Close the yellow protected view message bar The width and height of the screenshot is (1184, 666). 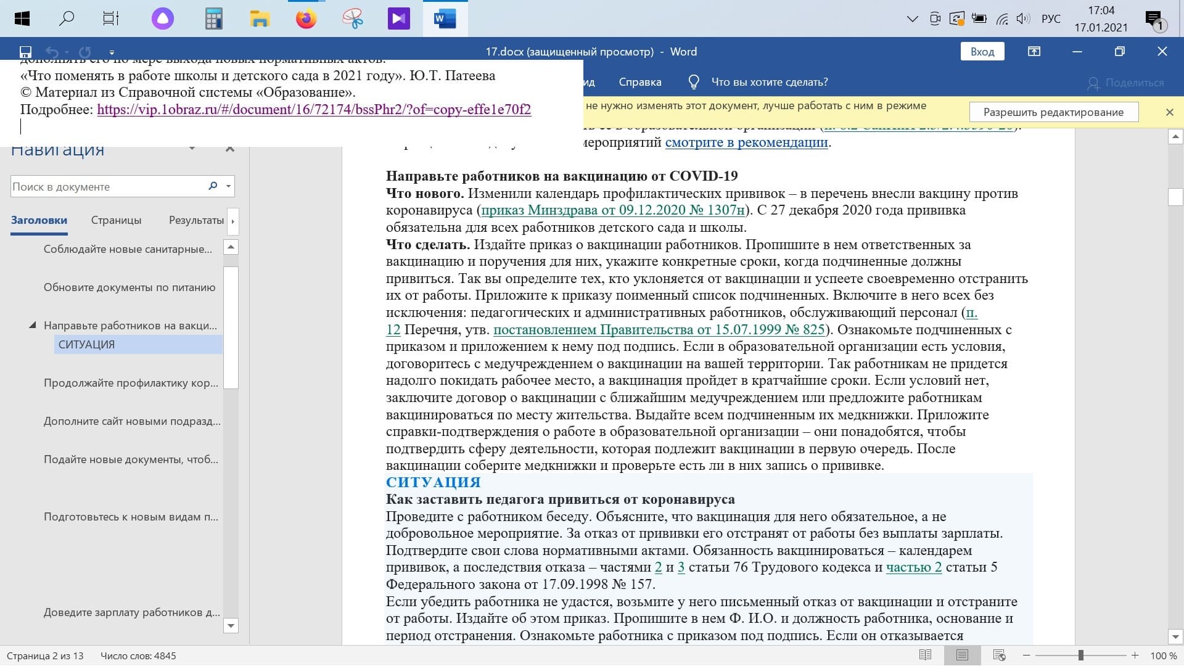pos(1169,112)
